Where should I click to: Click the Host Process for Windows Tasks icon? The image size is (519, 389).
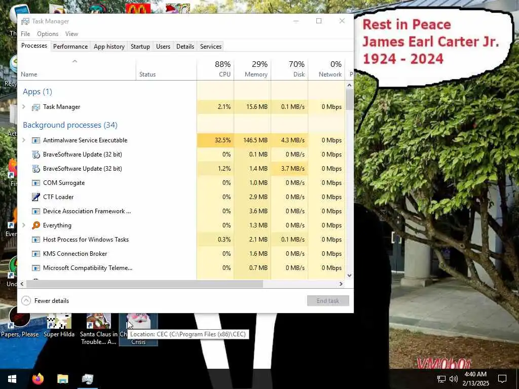36,240
